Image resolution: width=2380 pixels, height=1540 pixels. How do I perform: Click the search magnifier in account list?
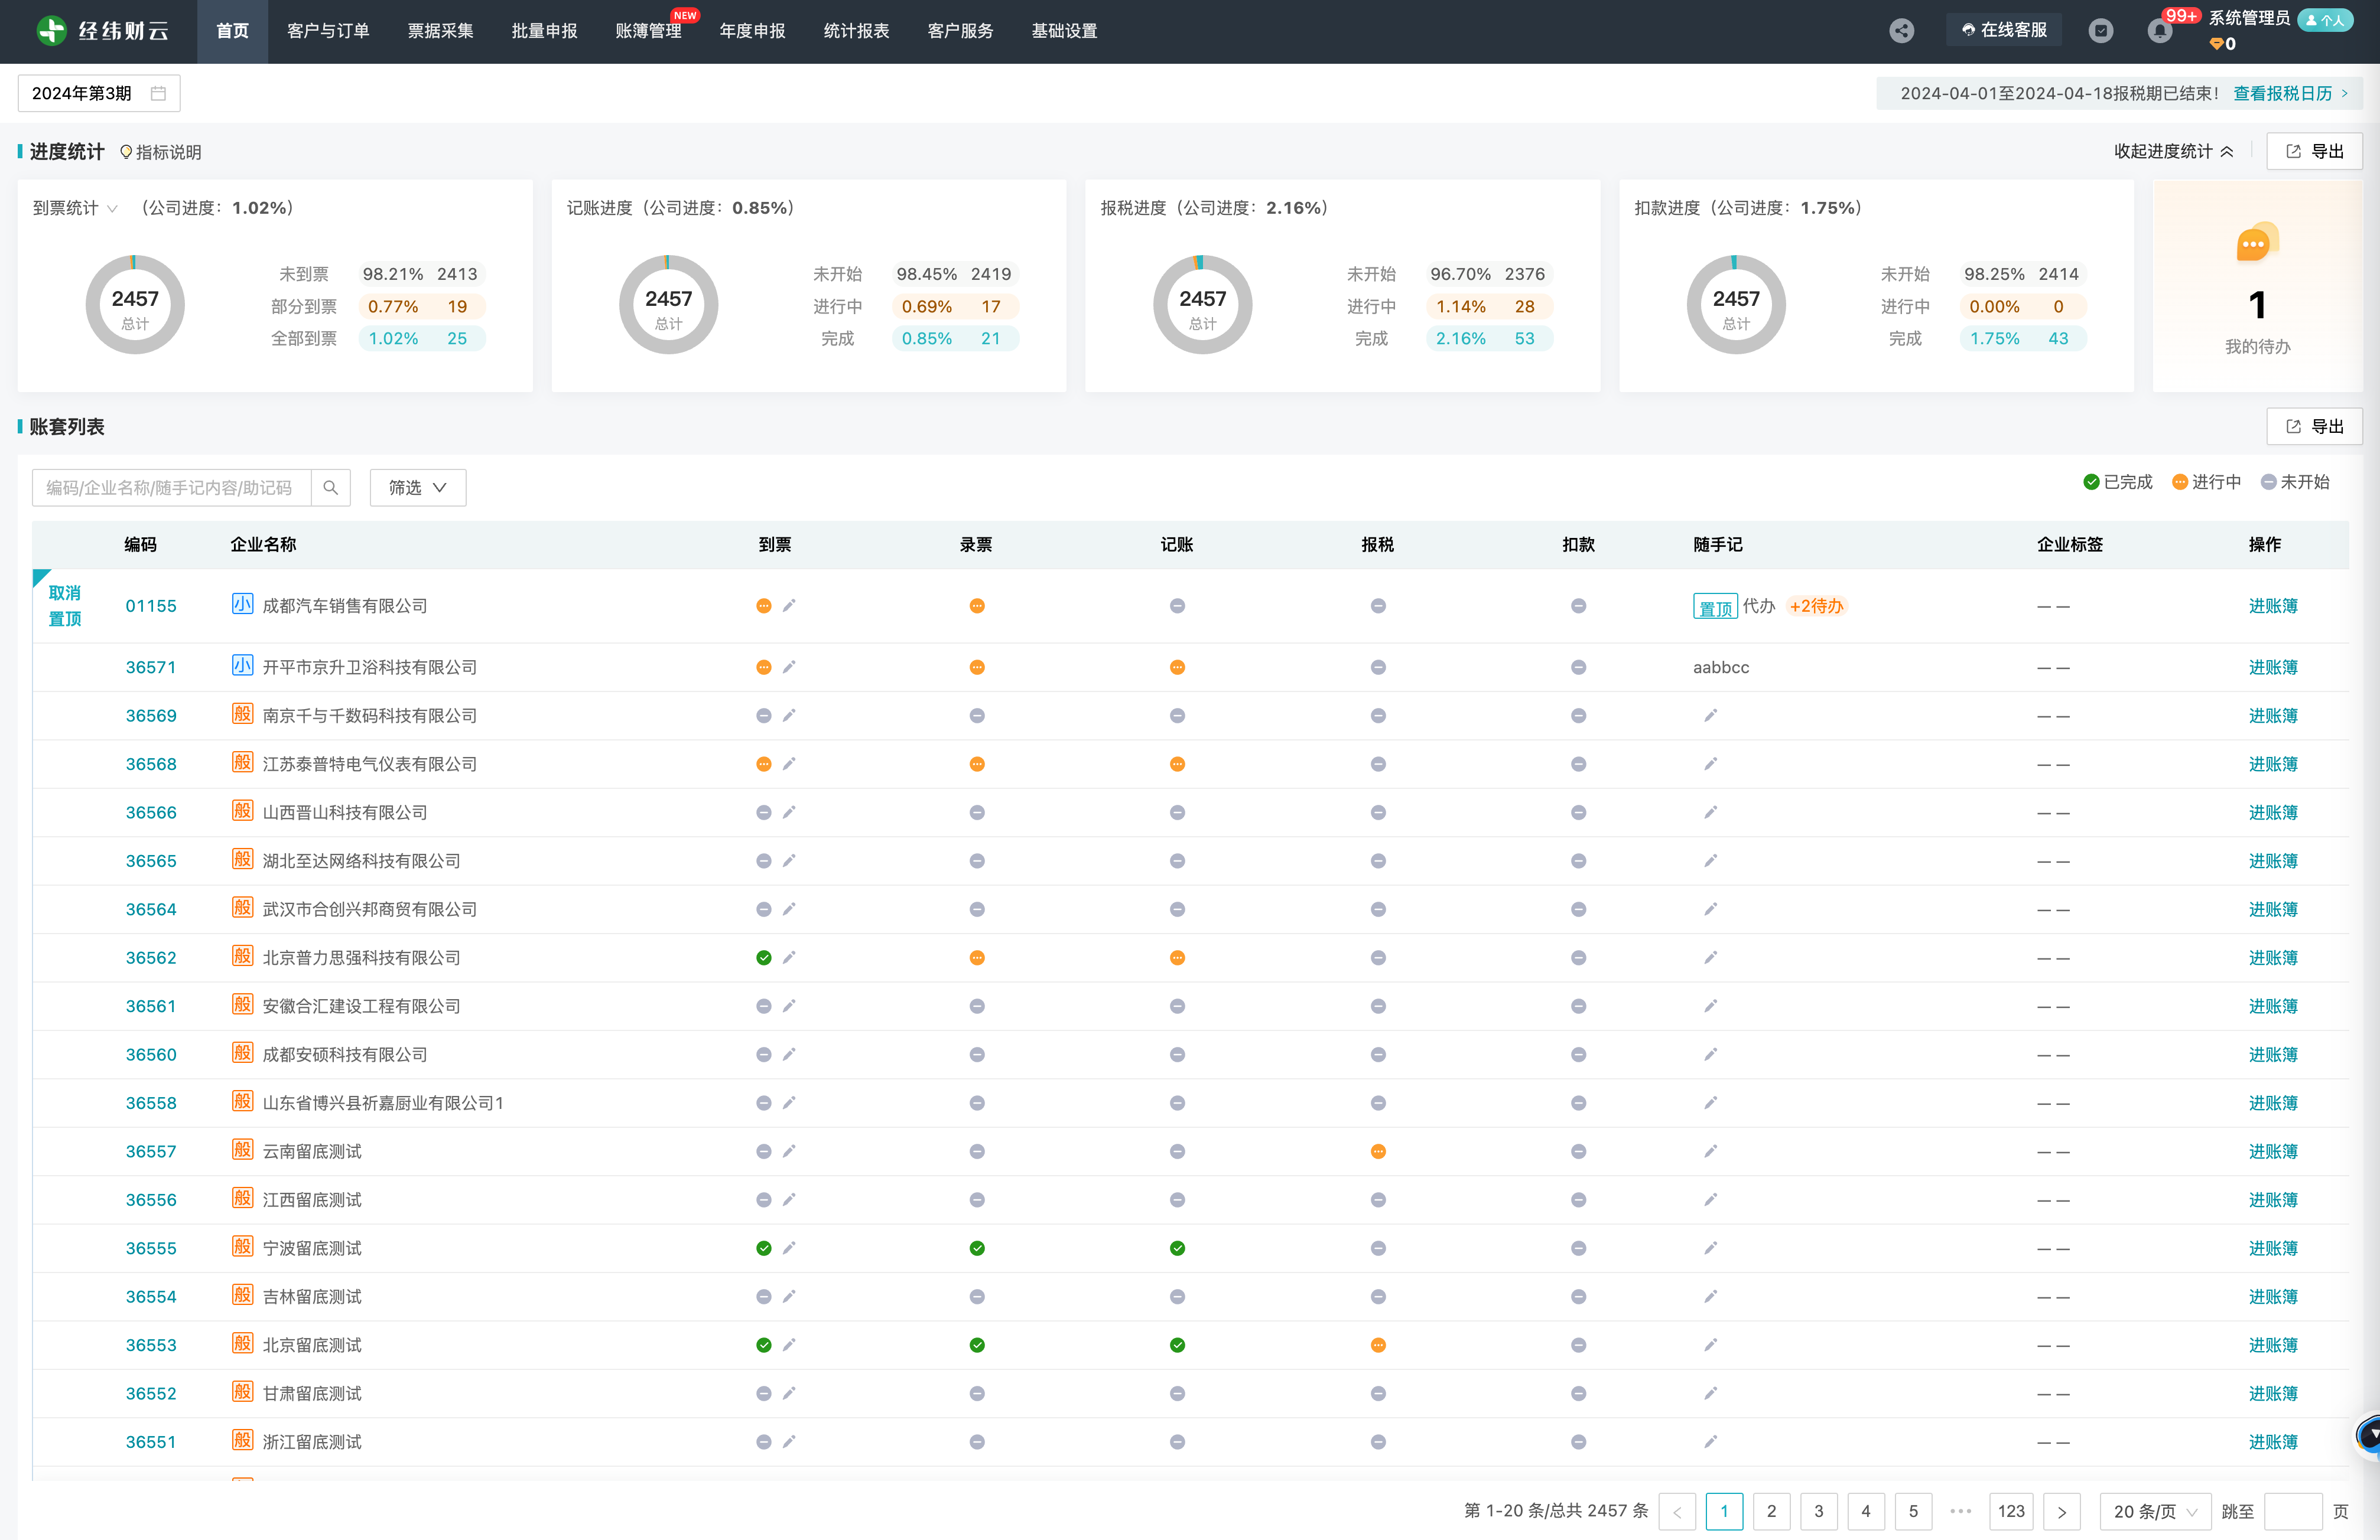pyautogui.click(x=330, y=488)
